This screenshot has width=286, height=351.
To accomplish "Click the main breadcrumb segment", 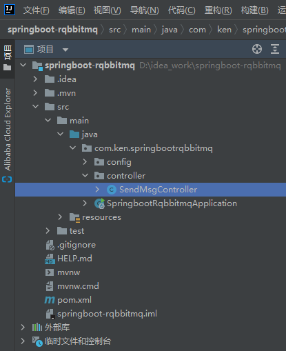I will coord(141,30).
